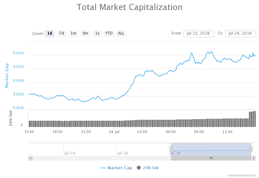Screen dimensions: 259x178
Task: Click the scrollbar left arrow
Action: coord(31,158)
